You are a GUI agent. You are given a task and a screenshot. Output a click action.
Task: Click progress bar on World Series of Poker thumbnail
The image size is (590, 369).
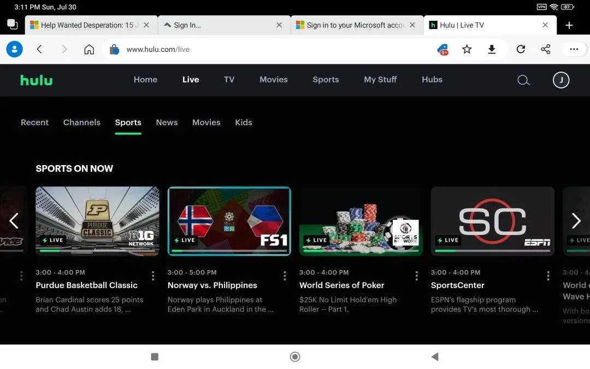[x=361, y=251]
